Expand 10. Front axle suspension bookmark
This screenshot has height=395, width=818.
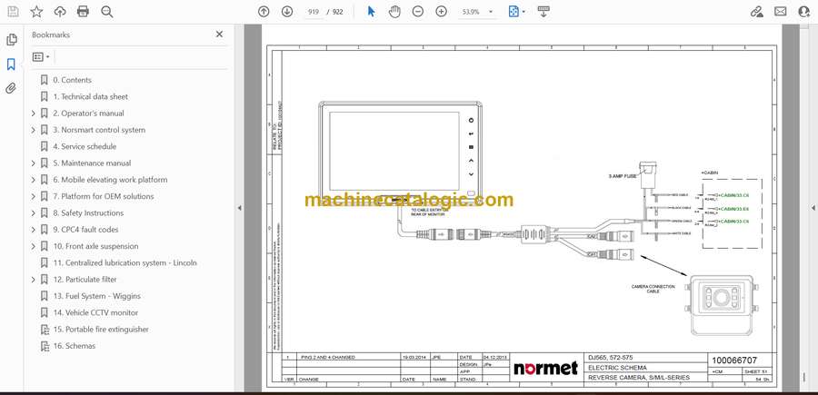pyautogui.click(x=33, y=246)
